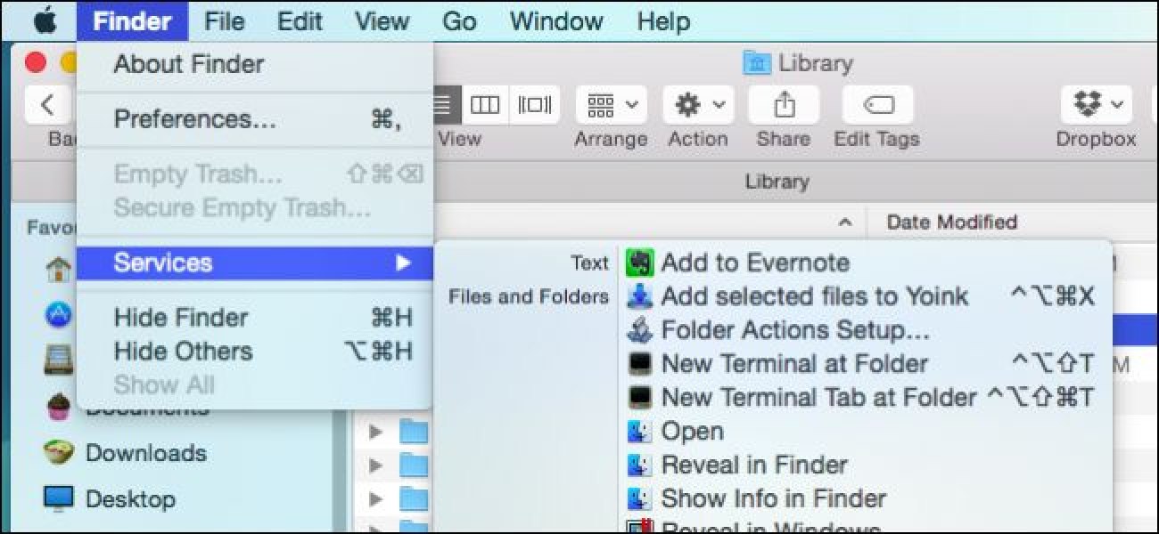Open Preferences… from Finder menu
Image resolution: width=1159 pixels, height=534 pixels.
pyautogui.click(x=255, y=119)
